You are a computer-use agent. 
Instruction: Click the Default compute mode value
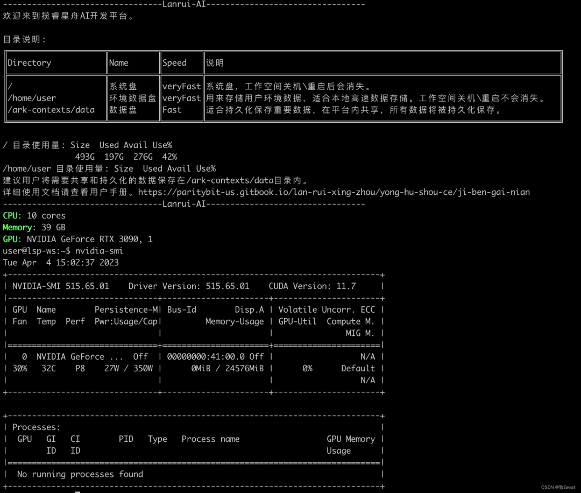coord(358,369)
